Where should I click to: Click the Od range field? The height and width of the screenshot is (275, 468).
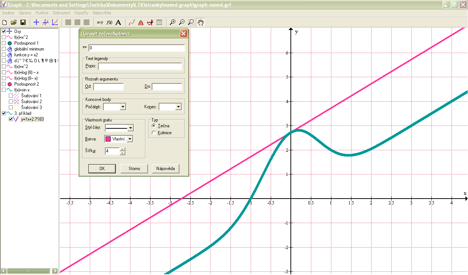point(109,87)
